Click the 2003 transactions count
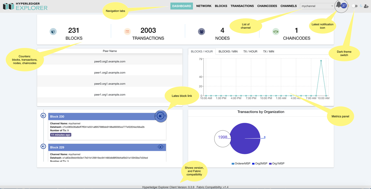 148,30
